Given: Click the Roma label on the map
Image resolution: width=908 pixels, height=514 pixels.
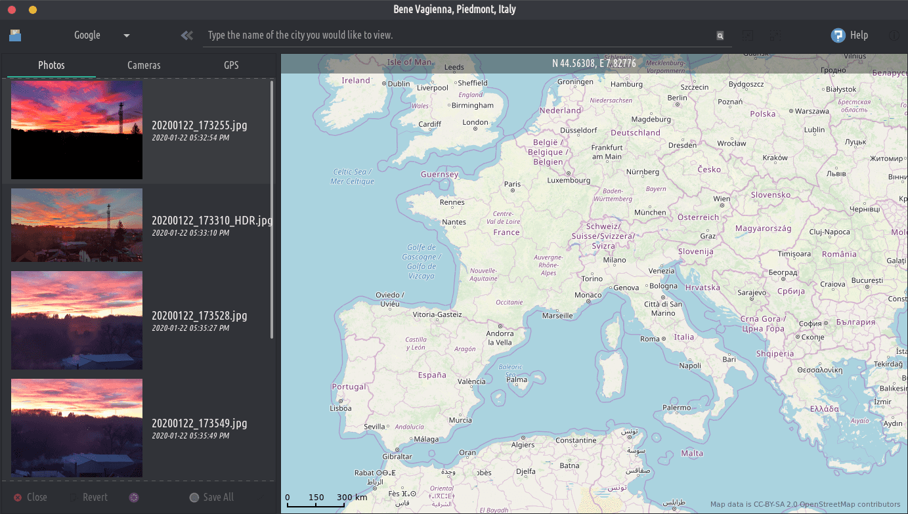Looking at the screenshot, I should click(x=650, y=339).
